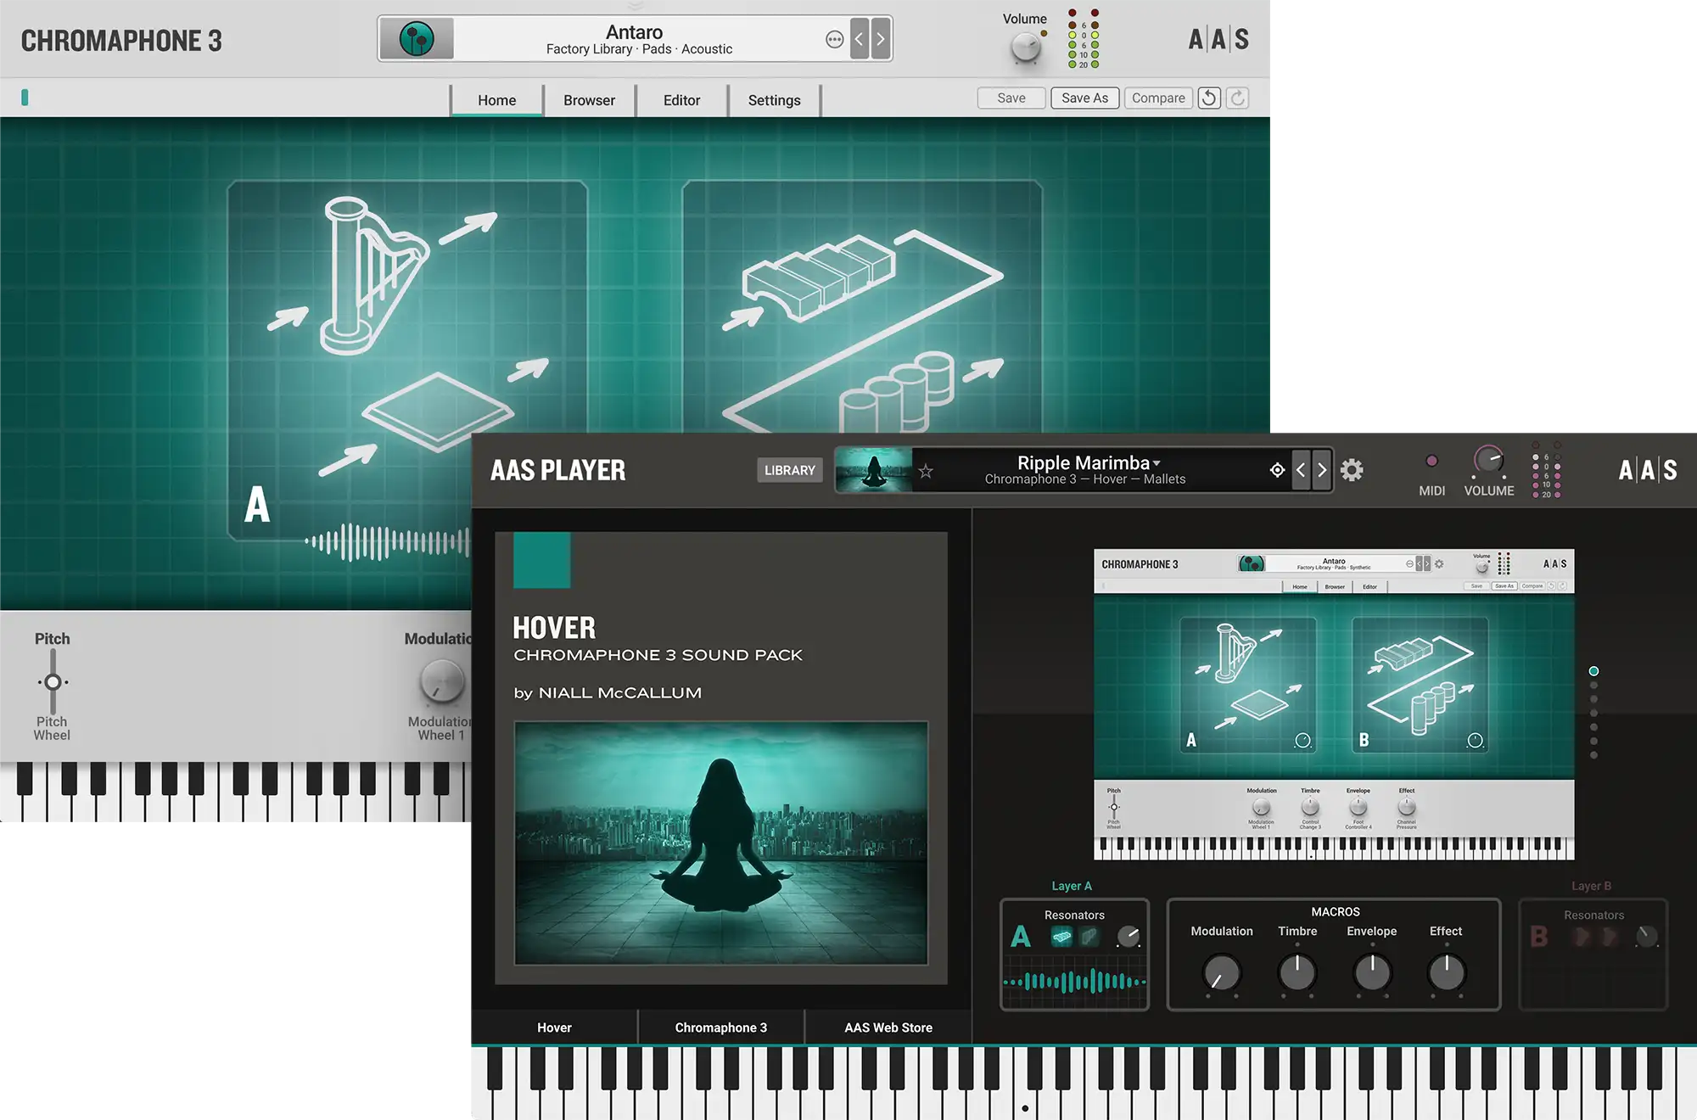
Task: Click the second resonator icon in Layer A panel
Action: point(1089,937)
